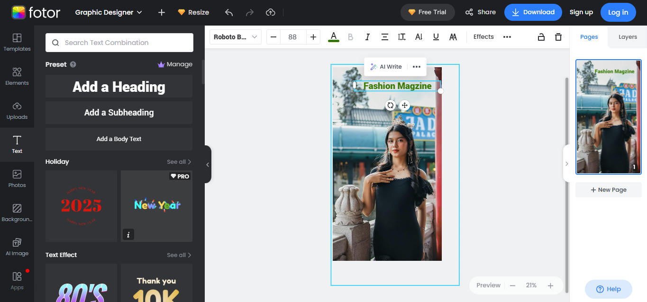Open text Effects
Viewport: 647px width, 302px height.
click(x=483, y=37)
